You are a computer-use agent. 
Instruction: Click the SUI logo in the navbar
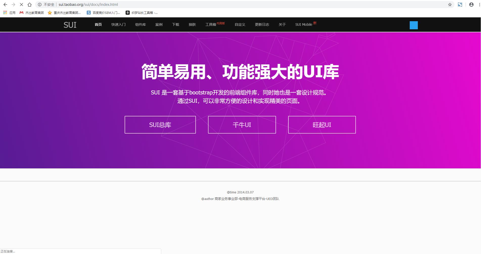click(70, 25)
